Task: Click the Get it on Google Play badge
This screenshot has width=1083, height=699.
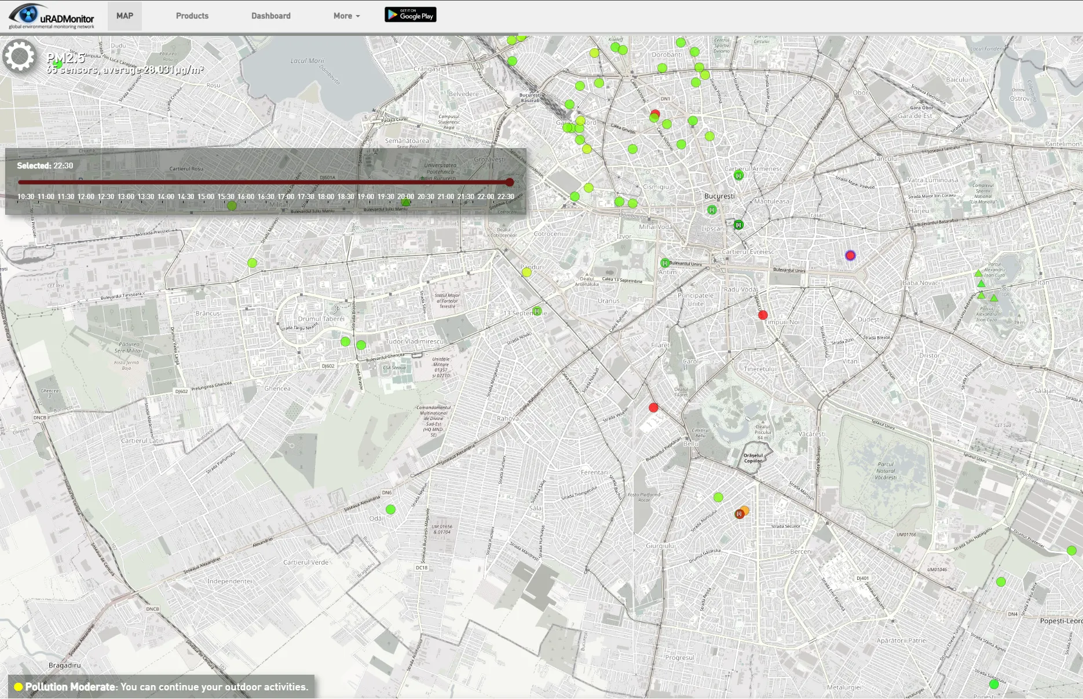Action: click(x=410, y=15)
